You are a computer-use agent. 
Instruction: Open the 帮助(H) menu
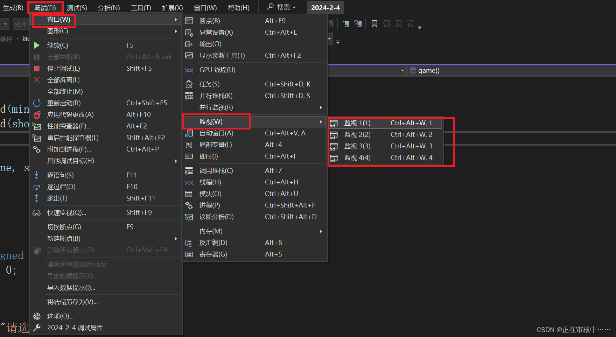(x=238, y=8)
